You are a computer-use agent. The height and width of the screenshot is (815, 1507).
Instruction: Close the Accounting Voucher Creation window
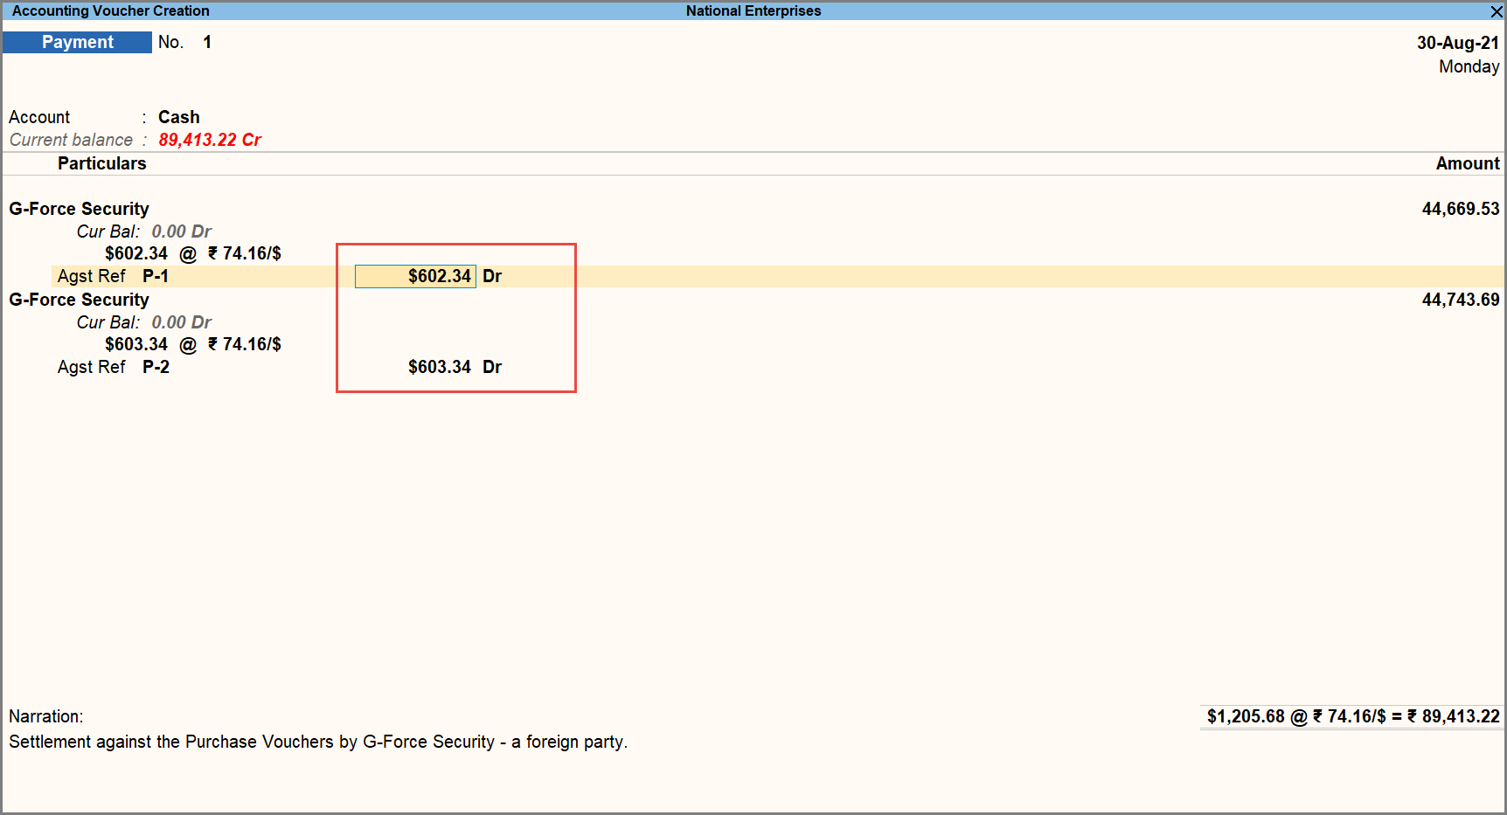click(x=1497, y=11)
